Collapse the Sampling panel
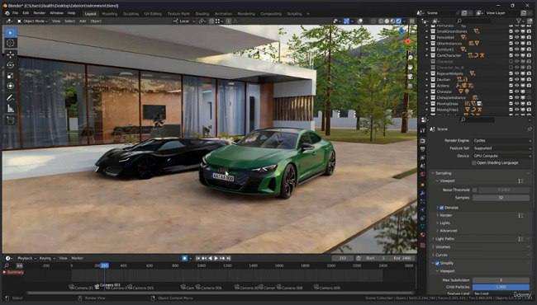Image resolution: width=537 pixels, height=305 pixels. 444,173
